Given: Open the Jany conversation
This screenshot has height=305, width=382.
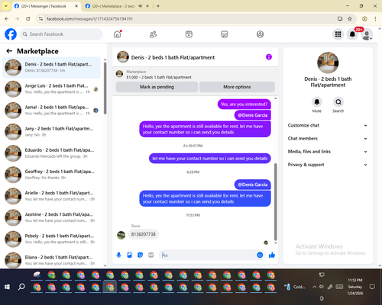Looking at the screenshot, I should pyautogui.click(x=51, y=132).
